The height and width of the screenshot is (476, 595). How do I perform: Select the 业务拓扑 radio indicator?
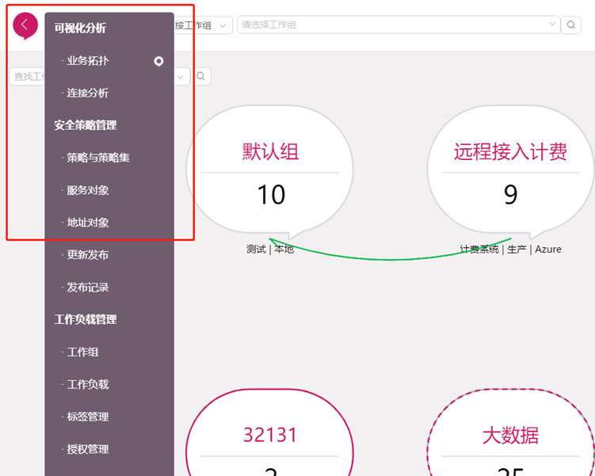coord(158,61)
